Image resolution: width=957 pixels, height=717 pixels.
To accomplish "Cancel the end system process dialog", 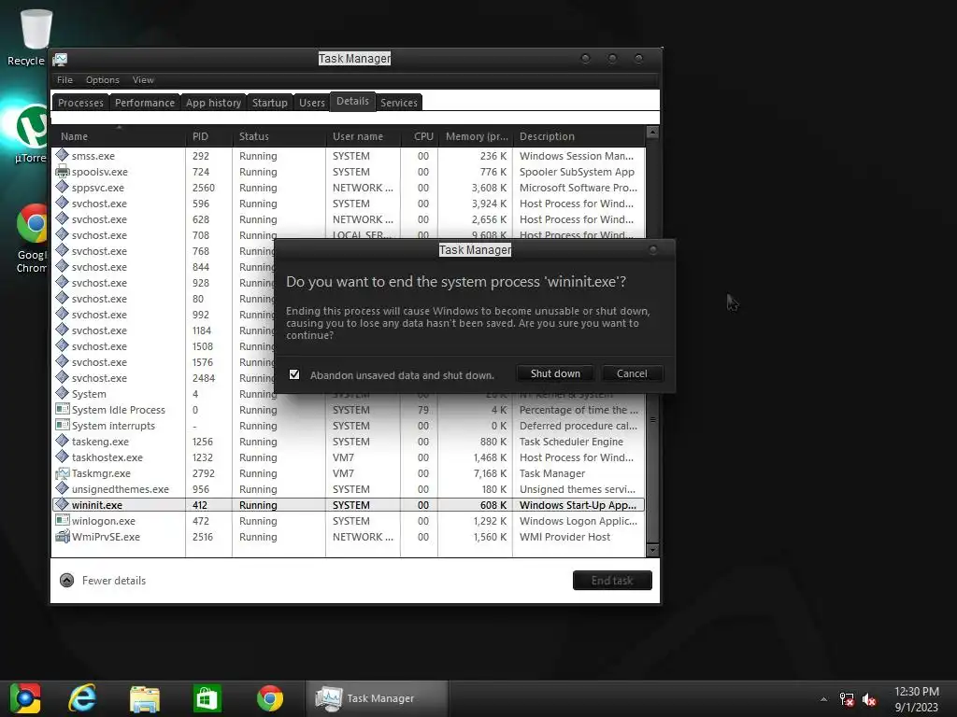I will pyautogui.click(x=632, y=373).
